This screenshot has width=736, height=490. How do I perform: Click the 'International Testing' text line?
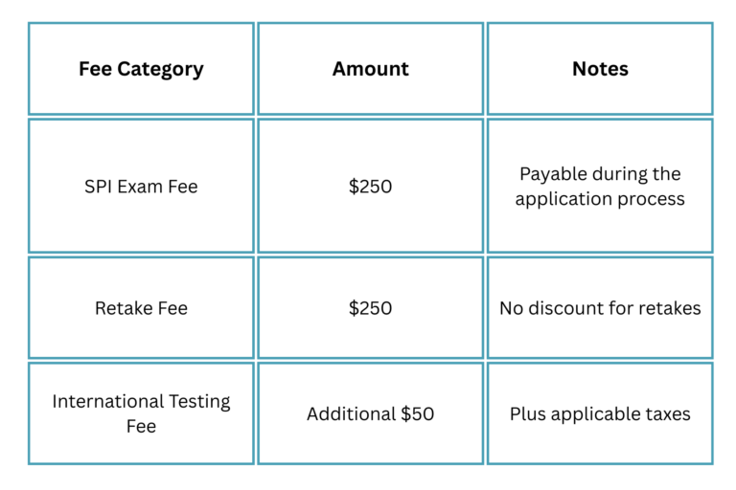click(141, 401)
